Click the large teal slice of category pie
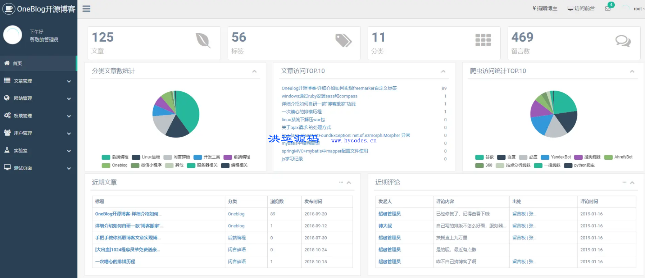645x278 pixels. [189, 111]
